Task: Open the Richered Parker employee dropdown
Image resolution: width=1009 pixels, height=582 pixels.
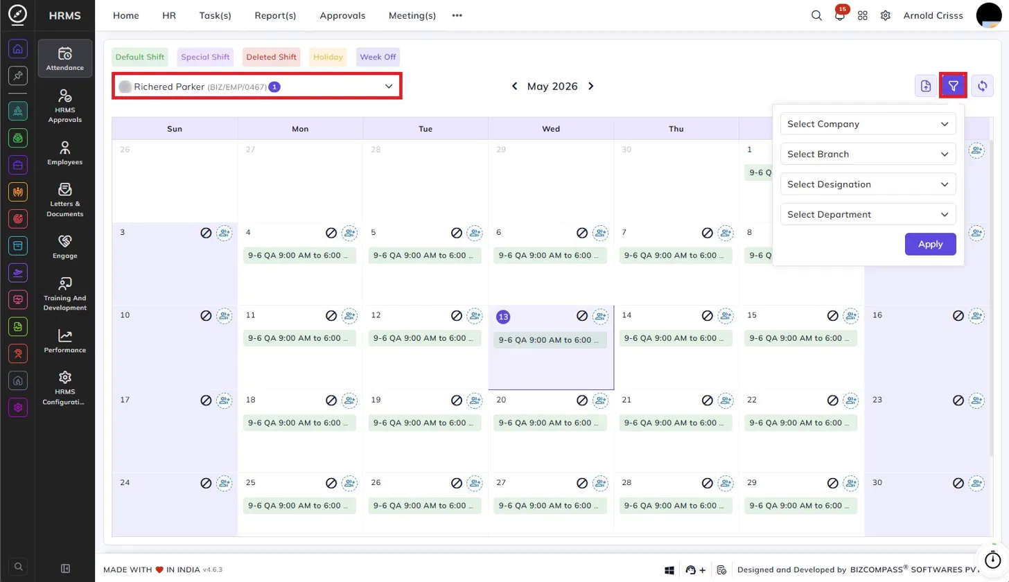Action: (x=257, y=87)
